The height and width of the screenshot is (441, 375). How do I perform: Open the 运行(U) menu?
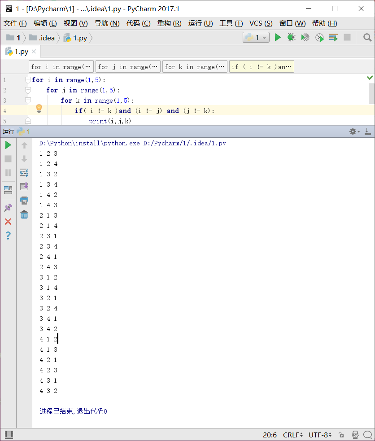(200, 23)
